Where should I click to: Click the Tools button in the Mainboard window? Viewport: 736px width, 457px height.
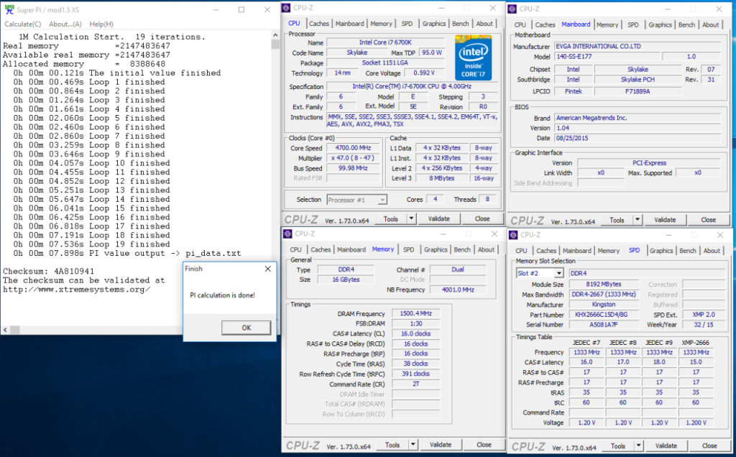617,220
